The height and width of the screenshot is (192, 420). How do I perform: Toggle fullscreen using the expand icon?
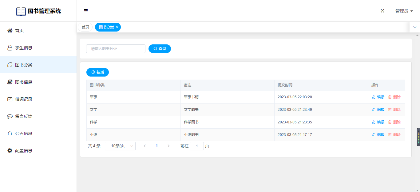[382, 11]
